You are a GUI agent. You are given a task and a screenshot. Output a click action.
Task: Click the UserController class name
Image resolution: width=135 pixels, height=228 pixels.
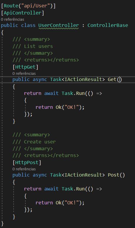59,25
